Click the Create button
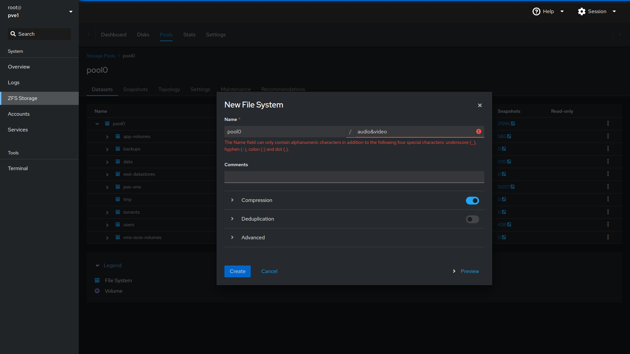Screen dimensions: 630x354 (x=237, y=271)
